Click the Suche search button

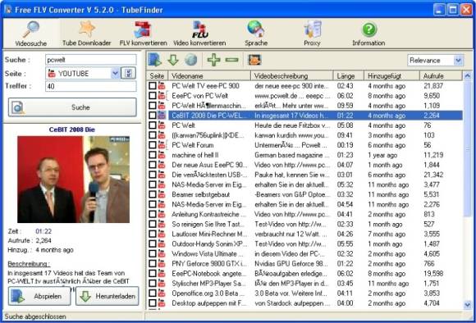click(x=72, y=107)
